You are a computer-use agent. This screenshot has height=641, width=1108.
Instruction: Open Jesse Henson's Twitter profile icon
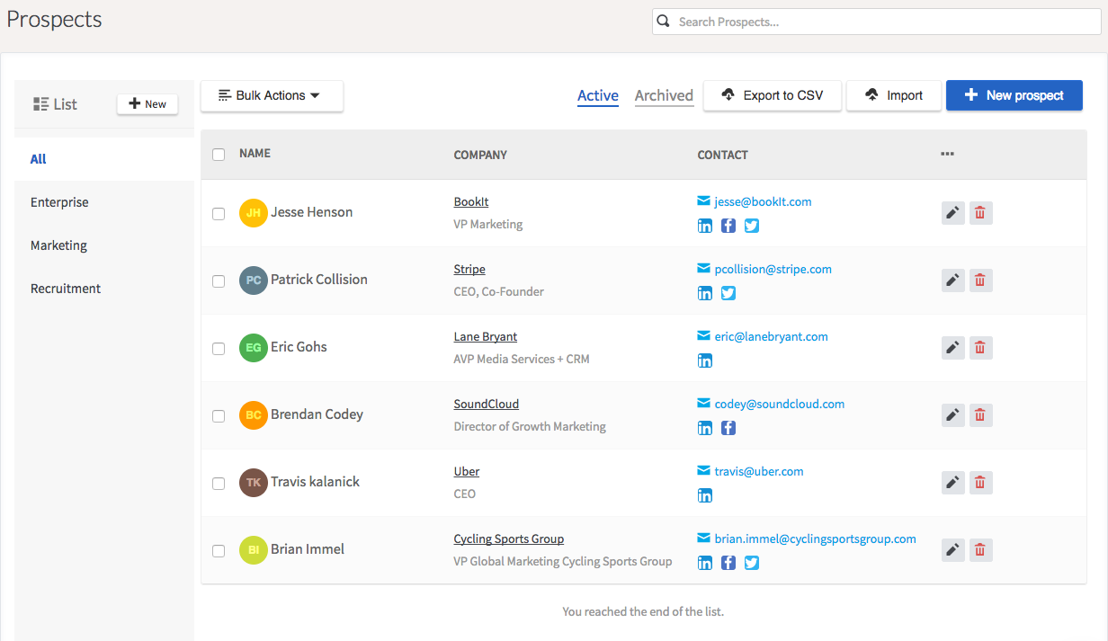click(752, 226)
